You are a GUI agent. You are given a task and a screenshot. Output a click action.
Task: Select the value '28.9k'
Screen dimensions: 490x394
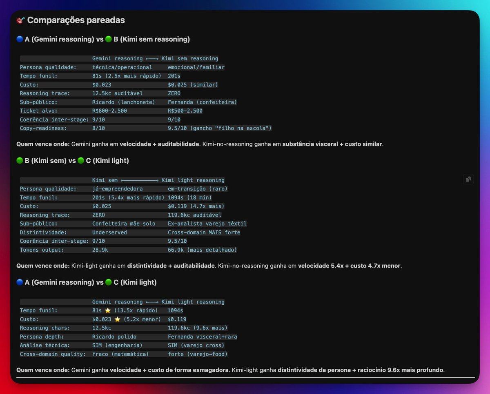point(100,250)
